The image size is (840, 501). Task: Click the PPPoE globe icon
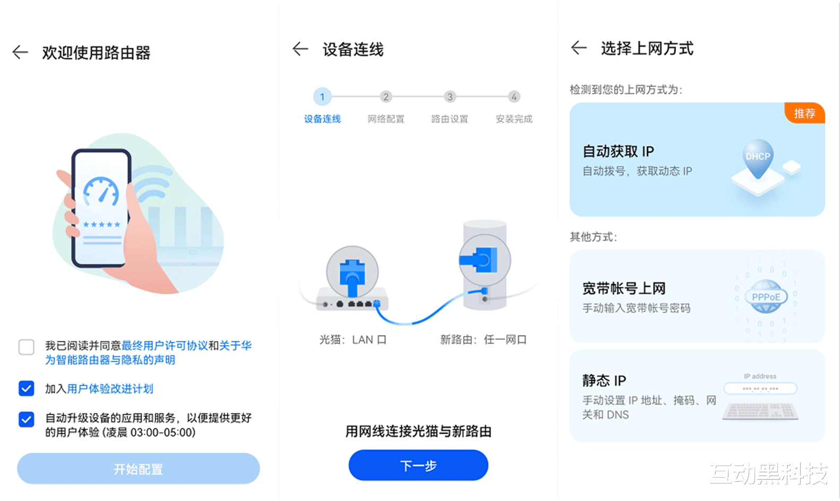pyautogui.click(x=766, y=297)
